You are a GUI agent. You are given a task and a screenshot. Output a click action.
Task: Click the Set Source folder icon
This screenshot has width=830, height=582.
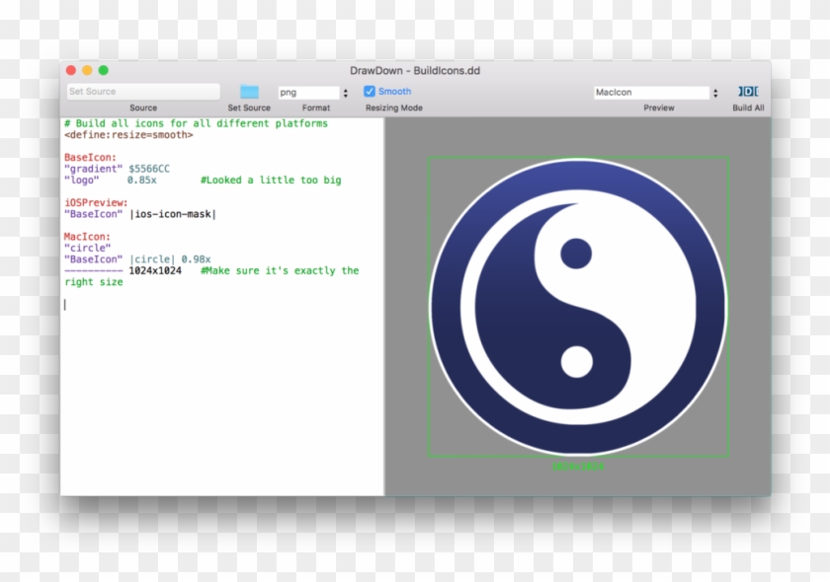250,90
